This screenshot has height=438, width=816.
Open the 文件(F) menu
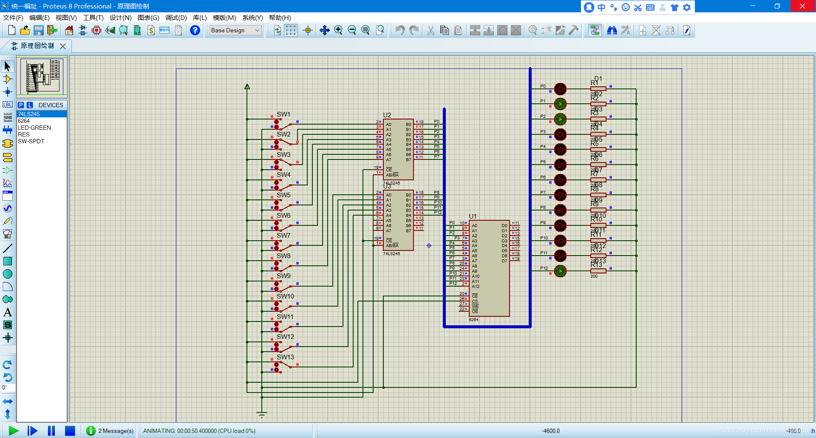13,17
